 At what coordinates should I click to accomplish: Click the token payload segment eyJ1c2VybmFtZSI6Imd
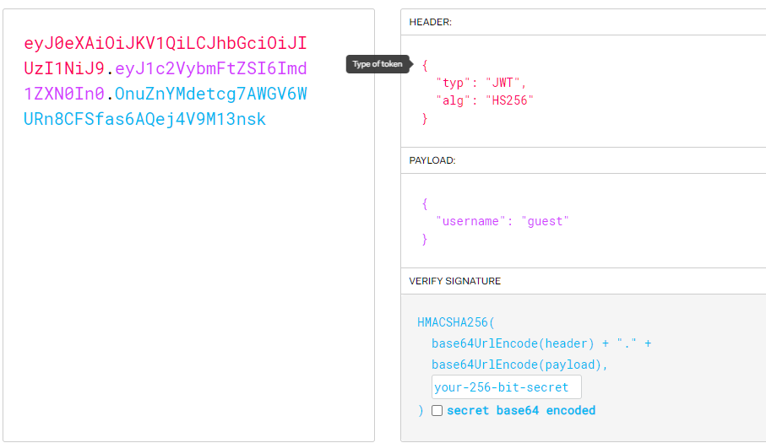pos(211,68)
